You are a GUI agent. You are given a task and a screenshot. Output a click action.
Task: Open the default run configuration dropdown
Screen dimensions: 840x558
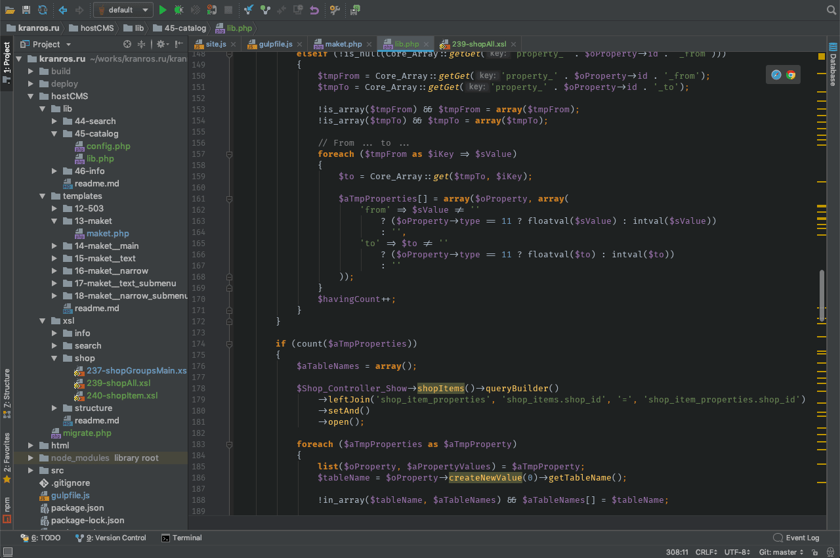(x=123, y=10)
